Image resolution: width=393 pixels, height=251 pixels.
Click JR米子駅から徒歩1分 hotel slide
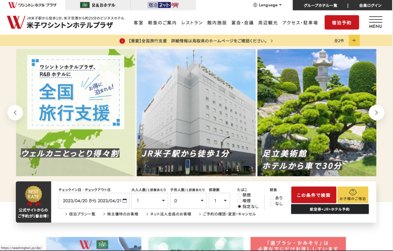pos(196,112)
